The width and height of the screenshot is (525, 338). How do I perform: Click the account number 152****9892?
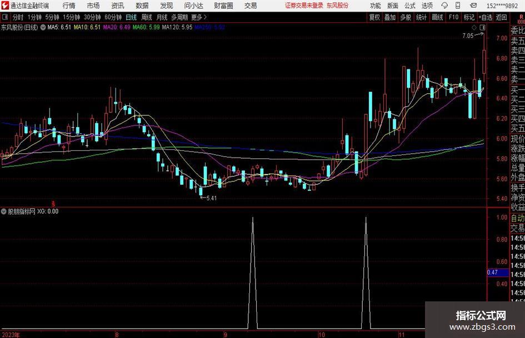click(x=503, y=6)
